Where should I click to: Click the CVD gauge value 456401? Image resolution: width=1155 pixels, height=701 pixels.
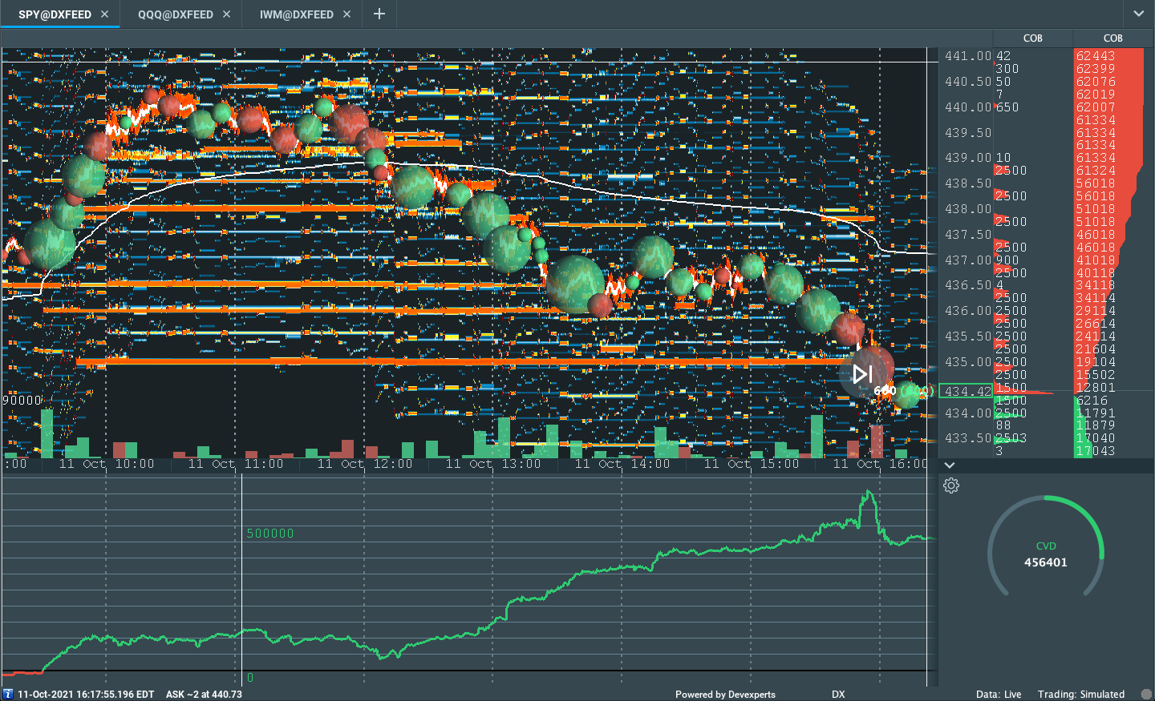1046,562
